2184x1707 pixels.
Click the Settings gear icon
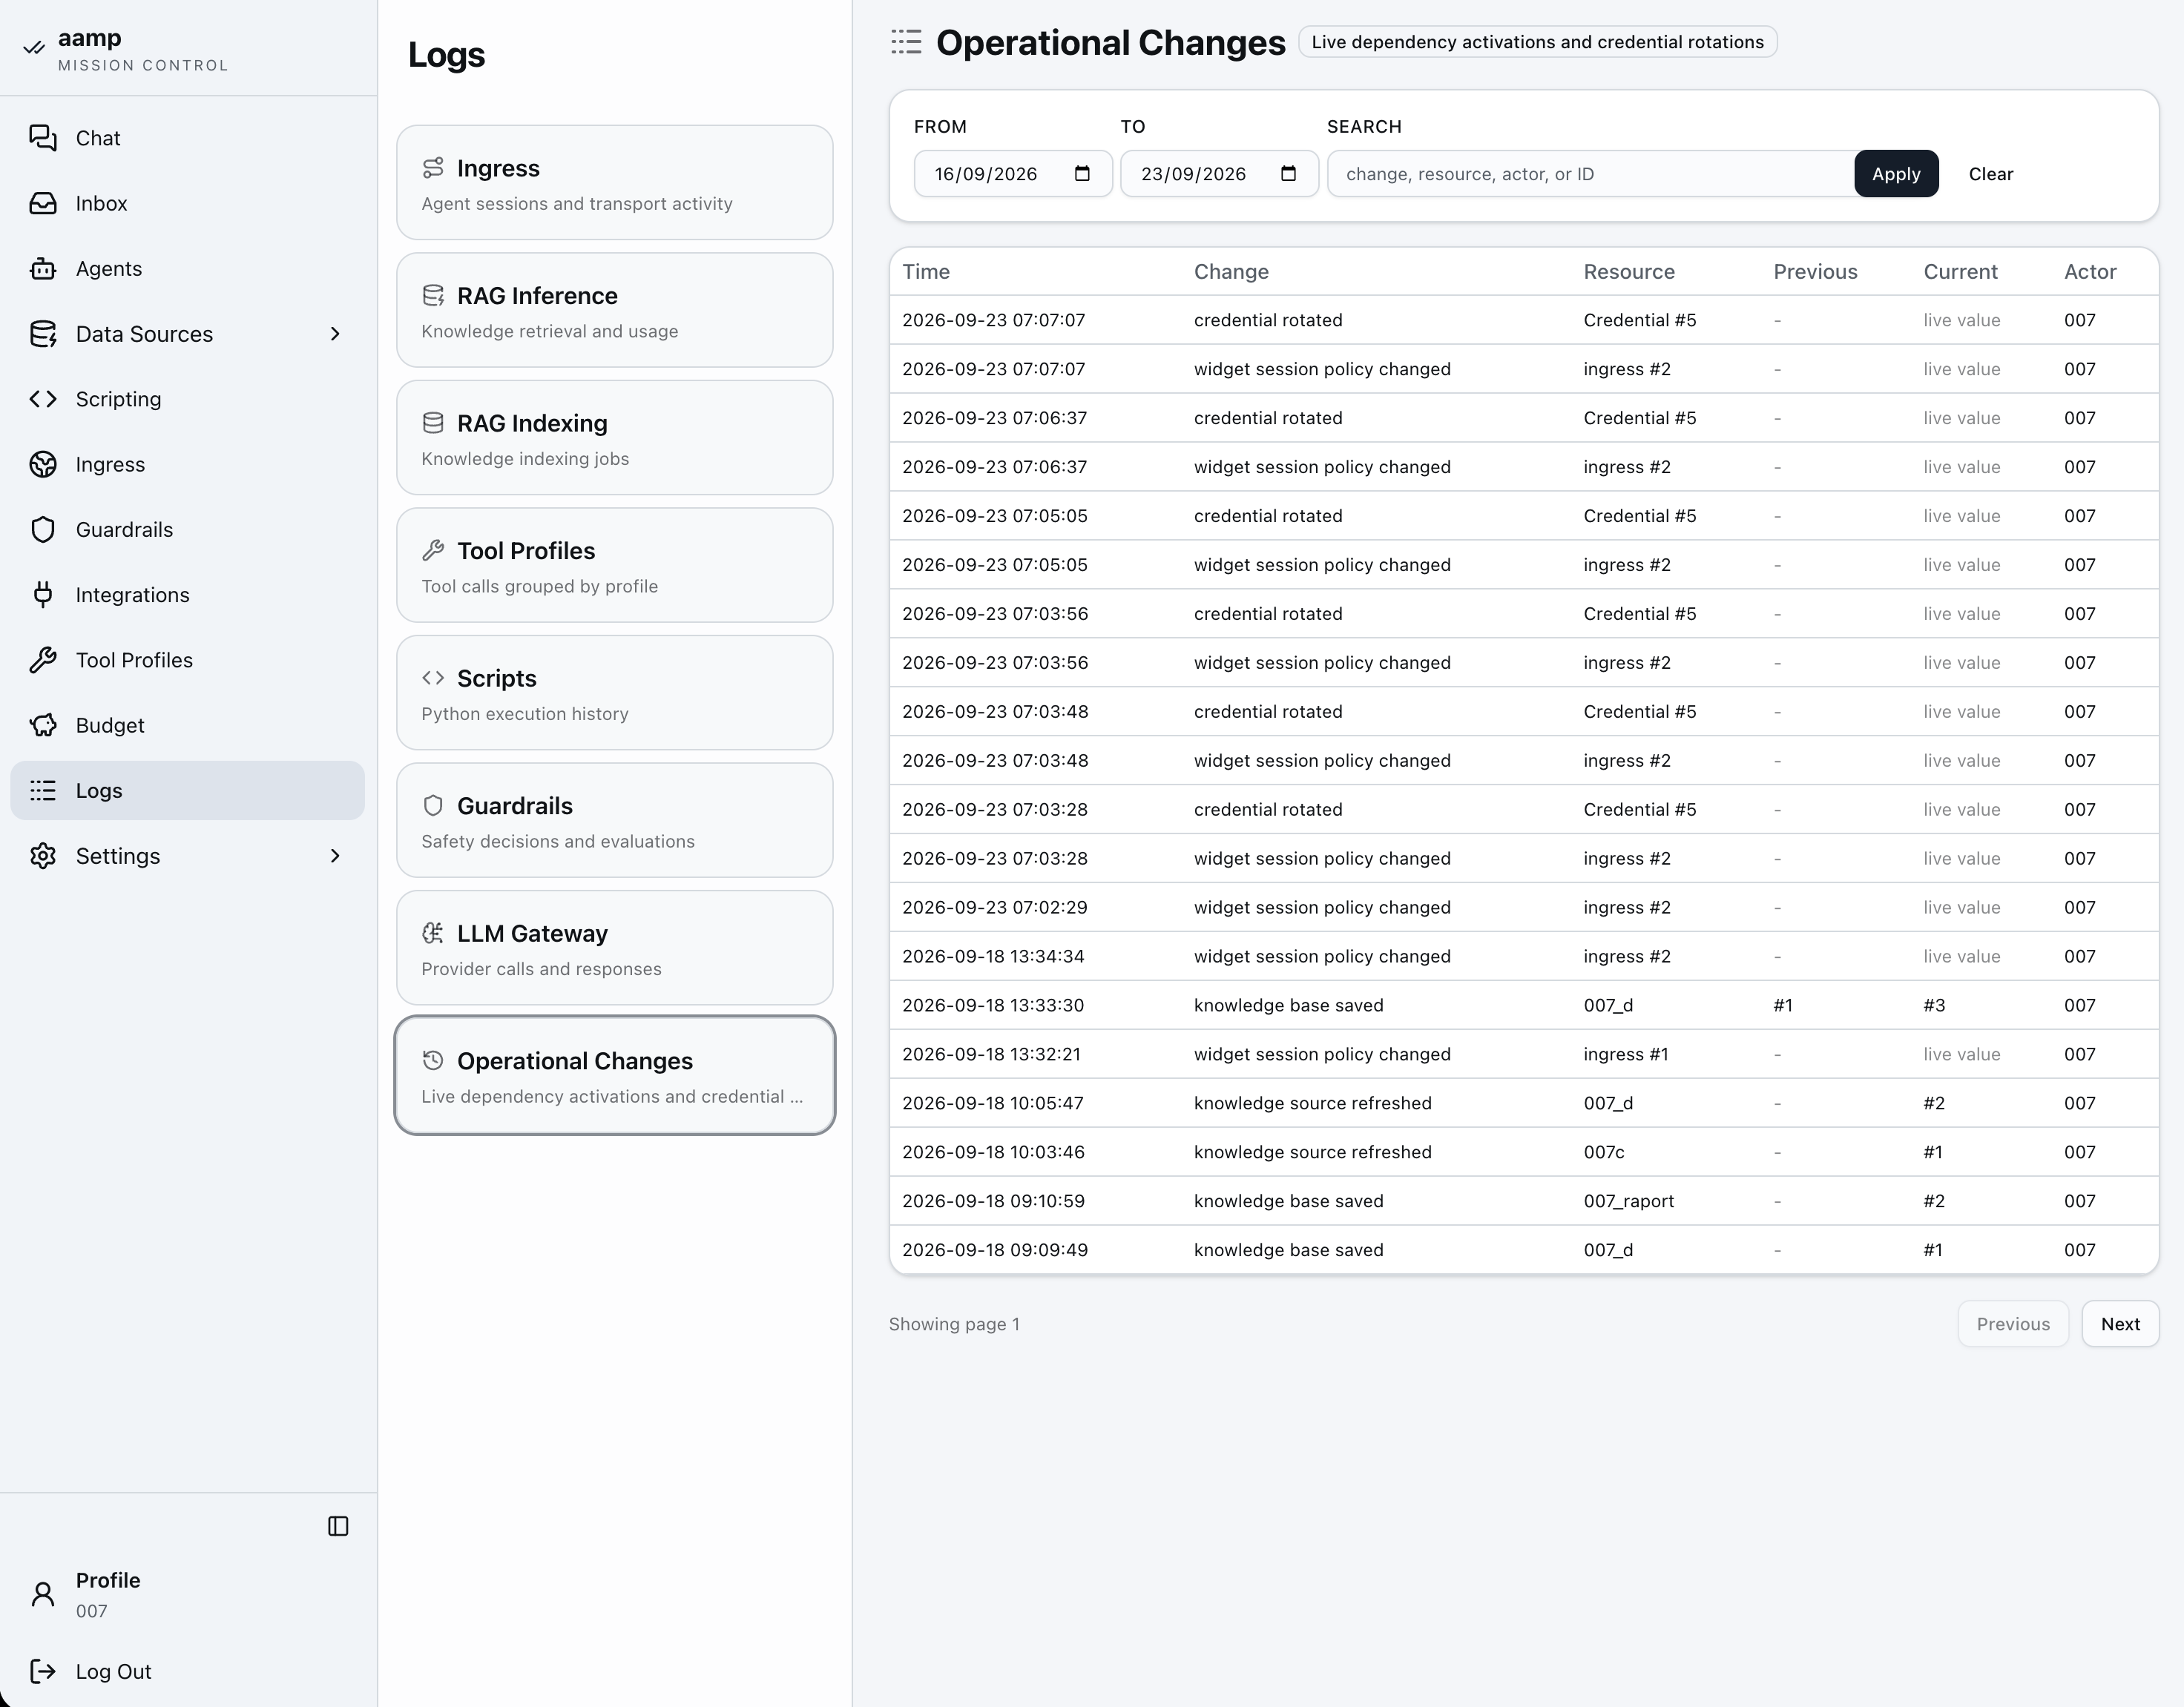click(43, 856)
